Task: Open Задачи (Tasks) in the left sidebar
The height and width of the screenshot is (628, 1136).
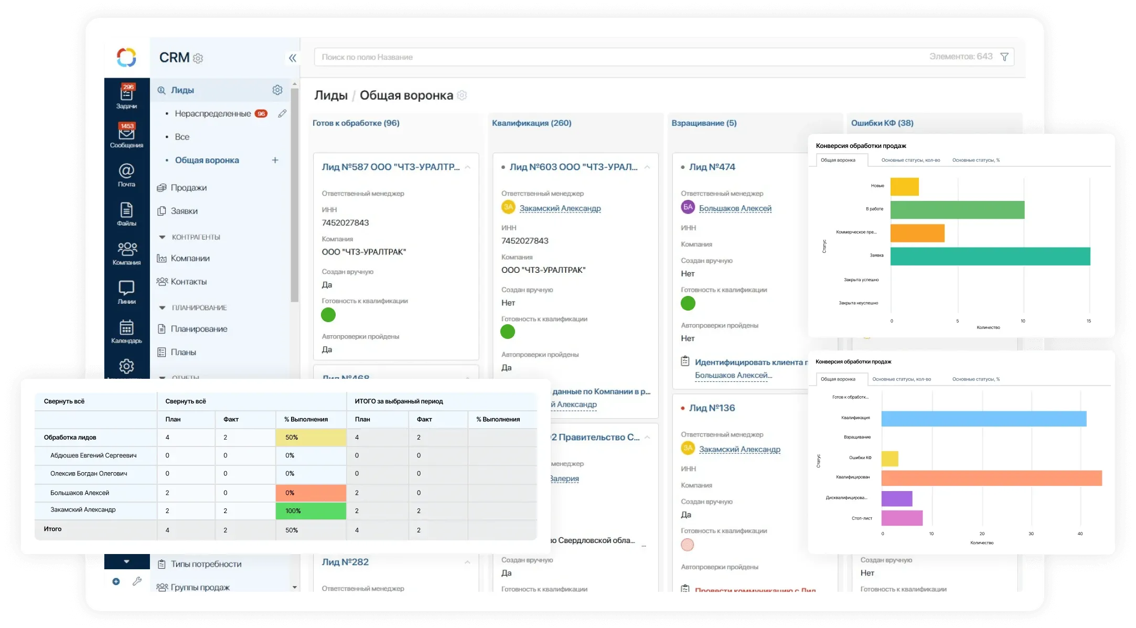Action: [x=126, y=97]
